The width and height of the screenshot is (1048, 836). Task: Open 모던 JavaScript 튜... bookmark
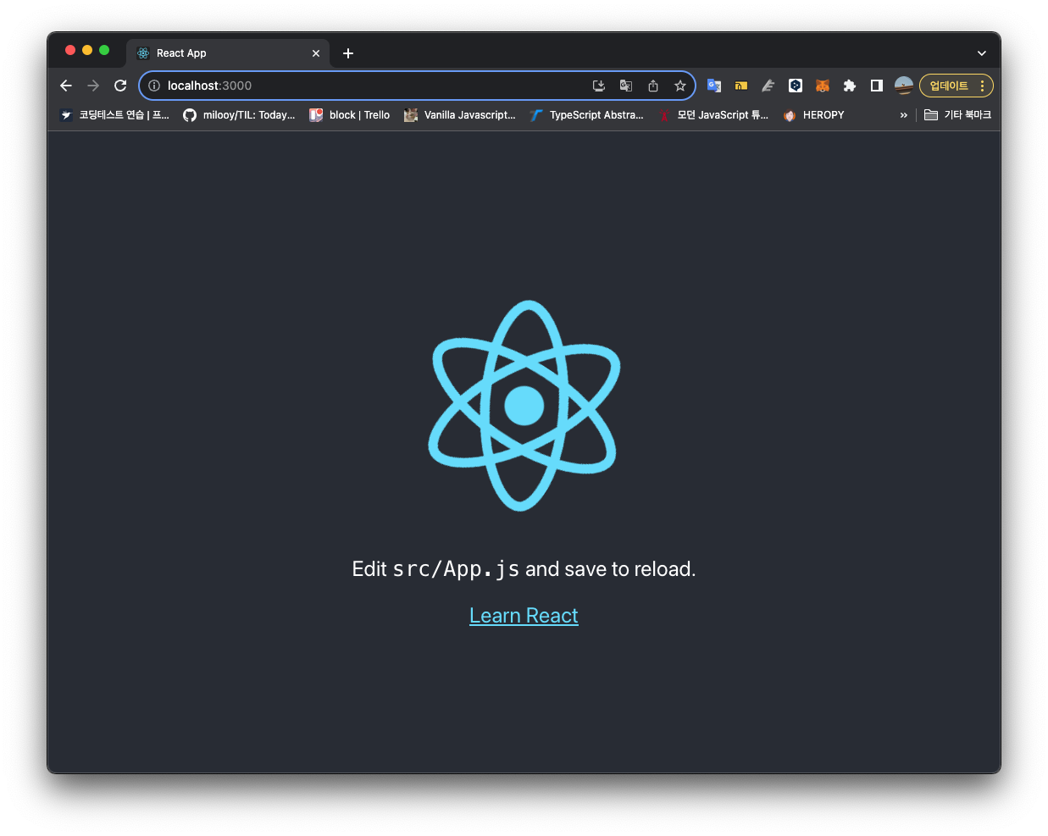[x=713, y=115]
